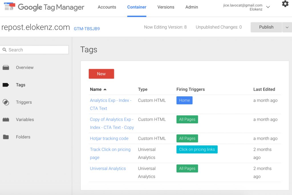The width and height of the screenshot is (292, 195).
Task: Select the Container tab
Action: 137,7
